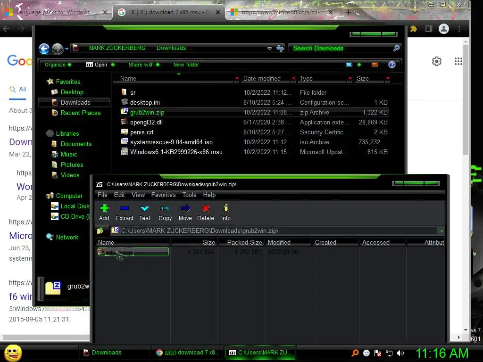483x362 pixels.
Task: Expand Explorer address bar history dropdown
Action: pyautogui.click(x=269, y=49)
